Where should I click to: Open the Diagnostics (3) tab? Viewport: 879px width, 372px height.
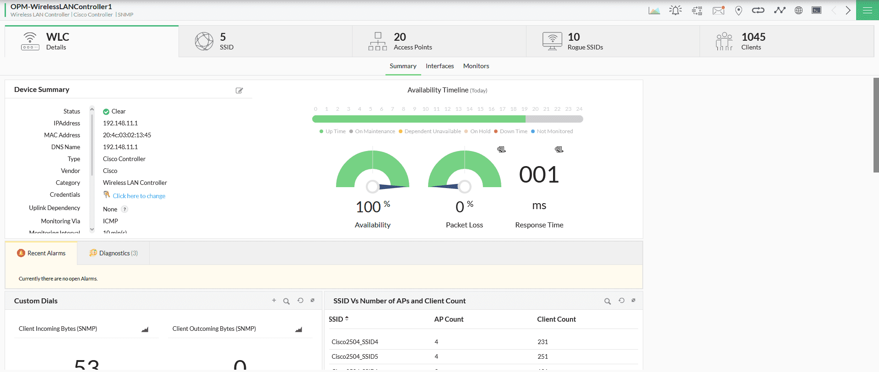click(114, 253)
